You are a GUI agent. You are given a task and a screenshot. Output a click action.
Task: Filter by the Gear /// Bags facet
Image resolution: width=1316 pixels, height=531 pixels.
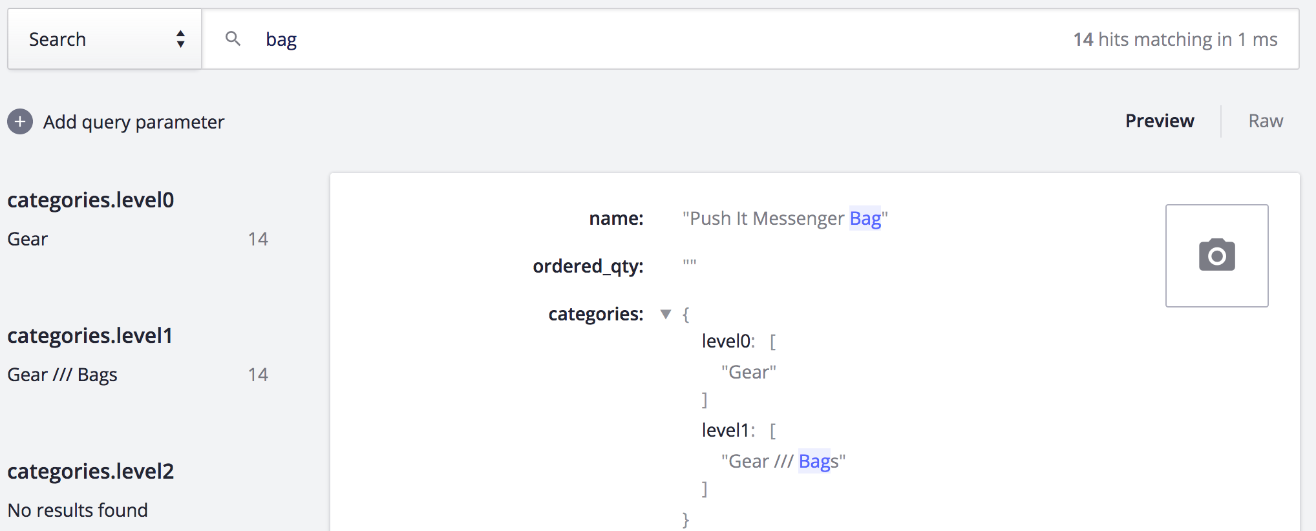[x=62, y=374]
